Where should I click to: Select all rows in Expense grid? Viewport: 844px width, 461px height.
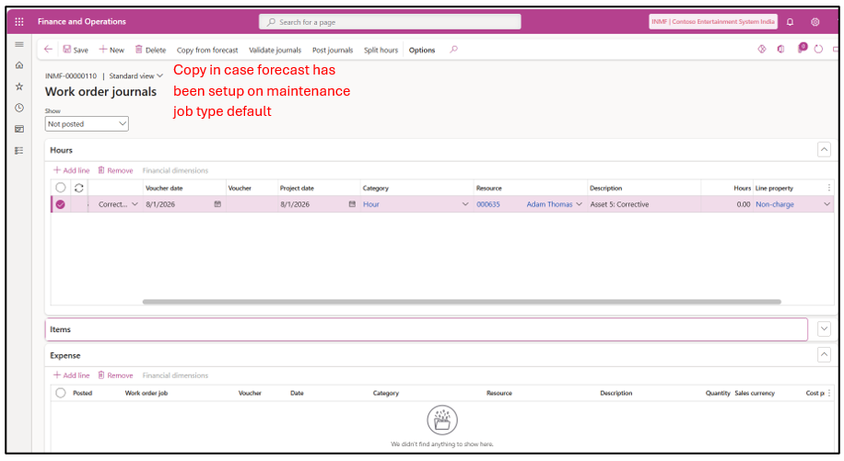(x=60, y=393)
